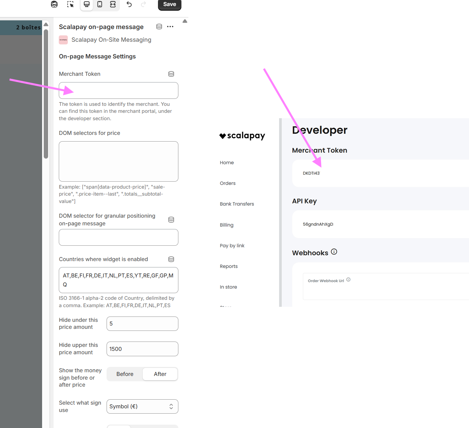Click the granular positioning selector input
Viewport: 469px width, 428px height.
coord(119,237)
